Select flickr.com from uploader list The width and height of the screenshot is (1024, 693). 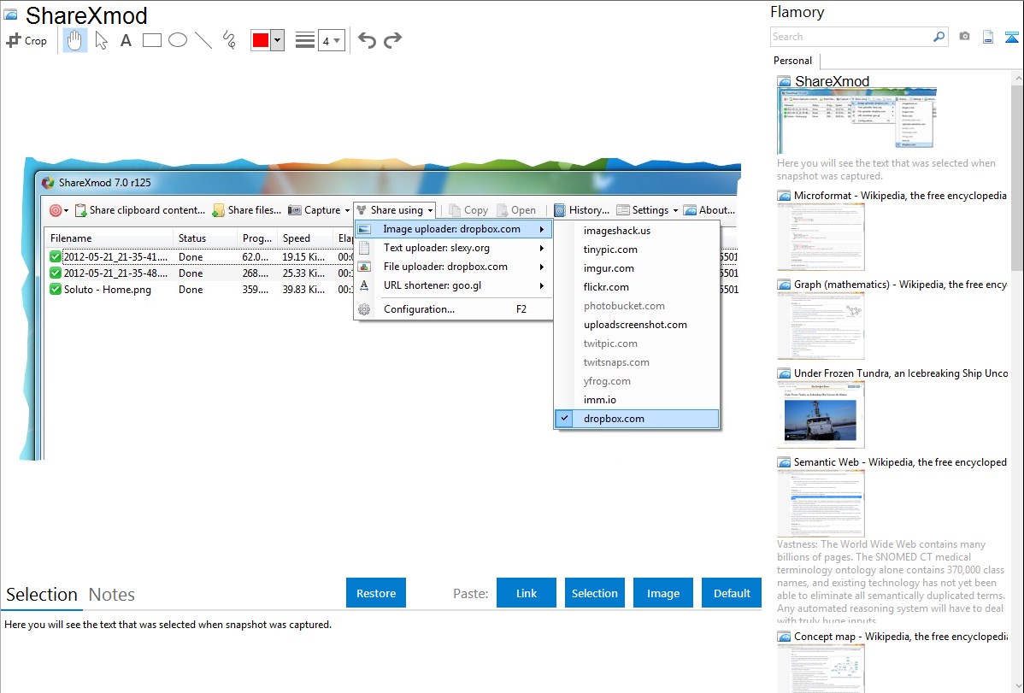[606, 287]
